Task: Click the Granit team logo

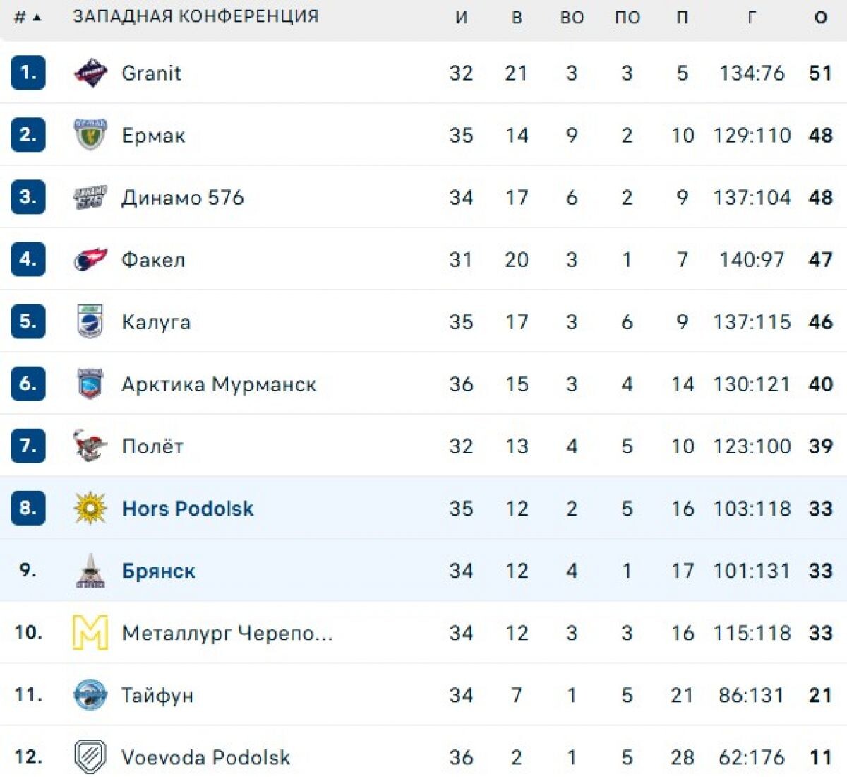Action: [90, 73]
